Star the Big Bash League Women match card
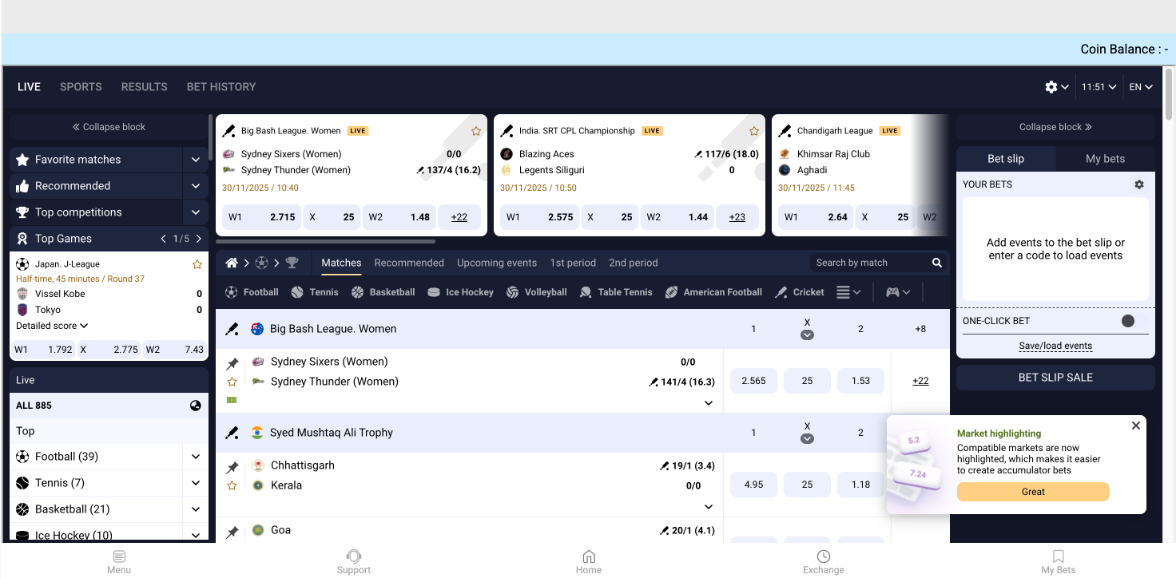Screen dimensions: 1176x578 click(476, 130)
